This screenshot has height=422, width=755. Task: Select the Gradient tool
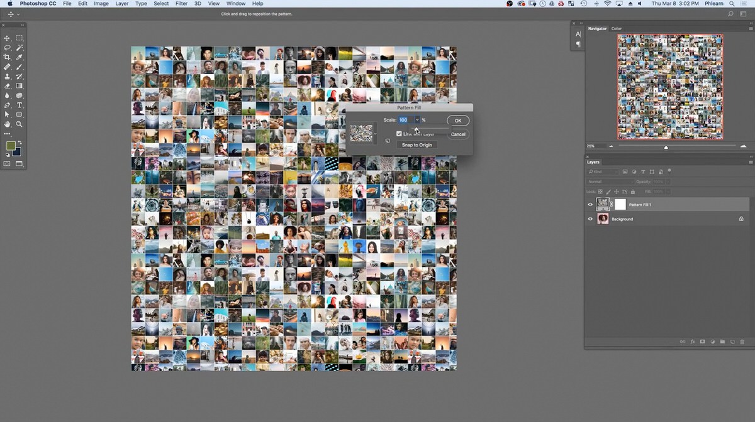point(20,86)
